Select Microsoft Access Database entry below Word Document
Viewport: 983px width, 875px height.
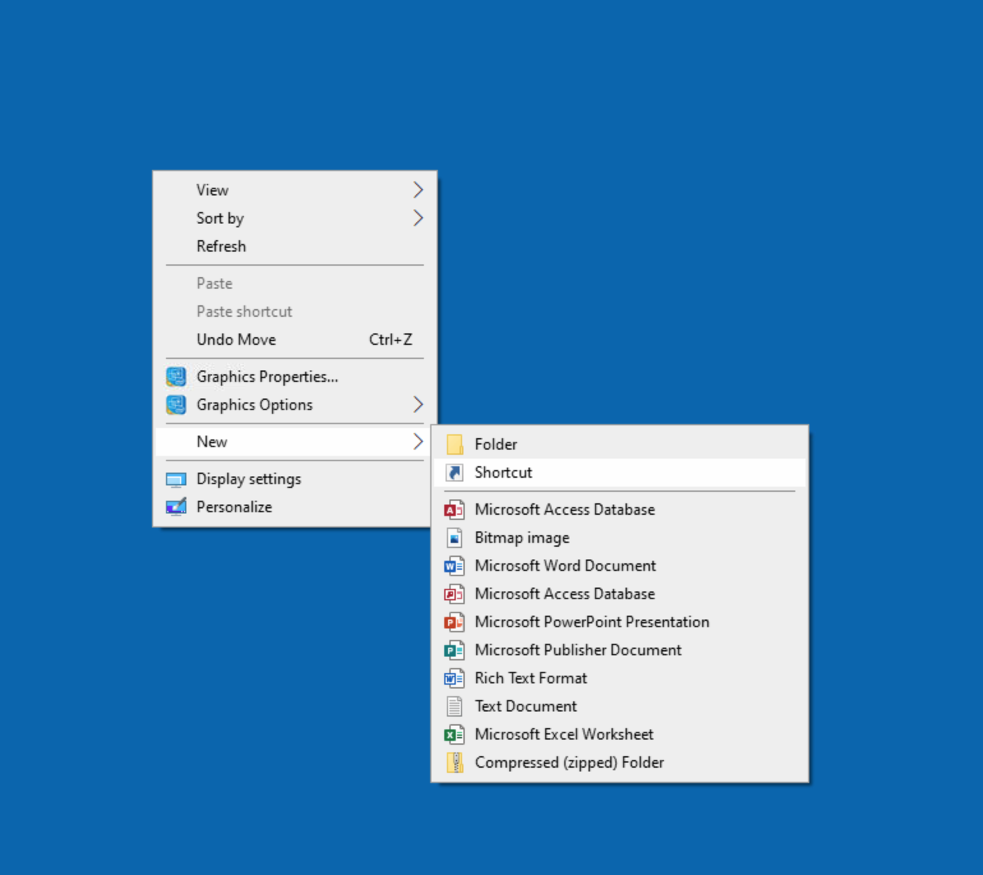point(620,593)
